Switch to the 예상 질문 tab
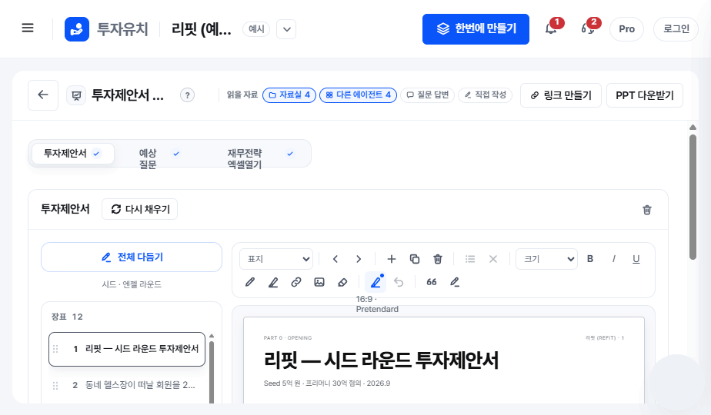711x415 pixels. point(159,158)
